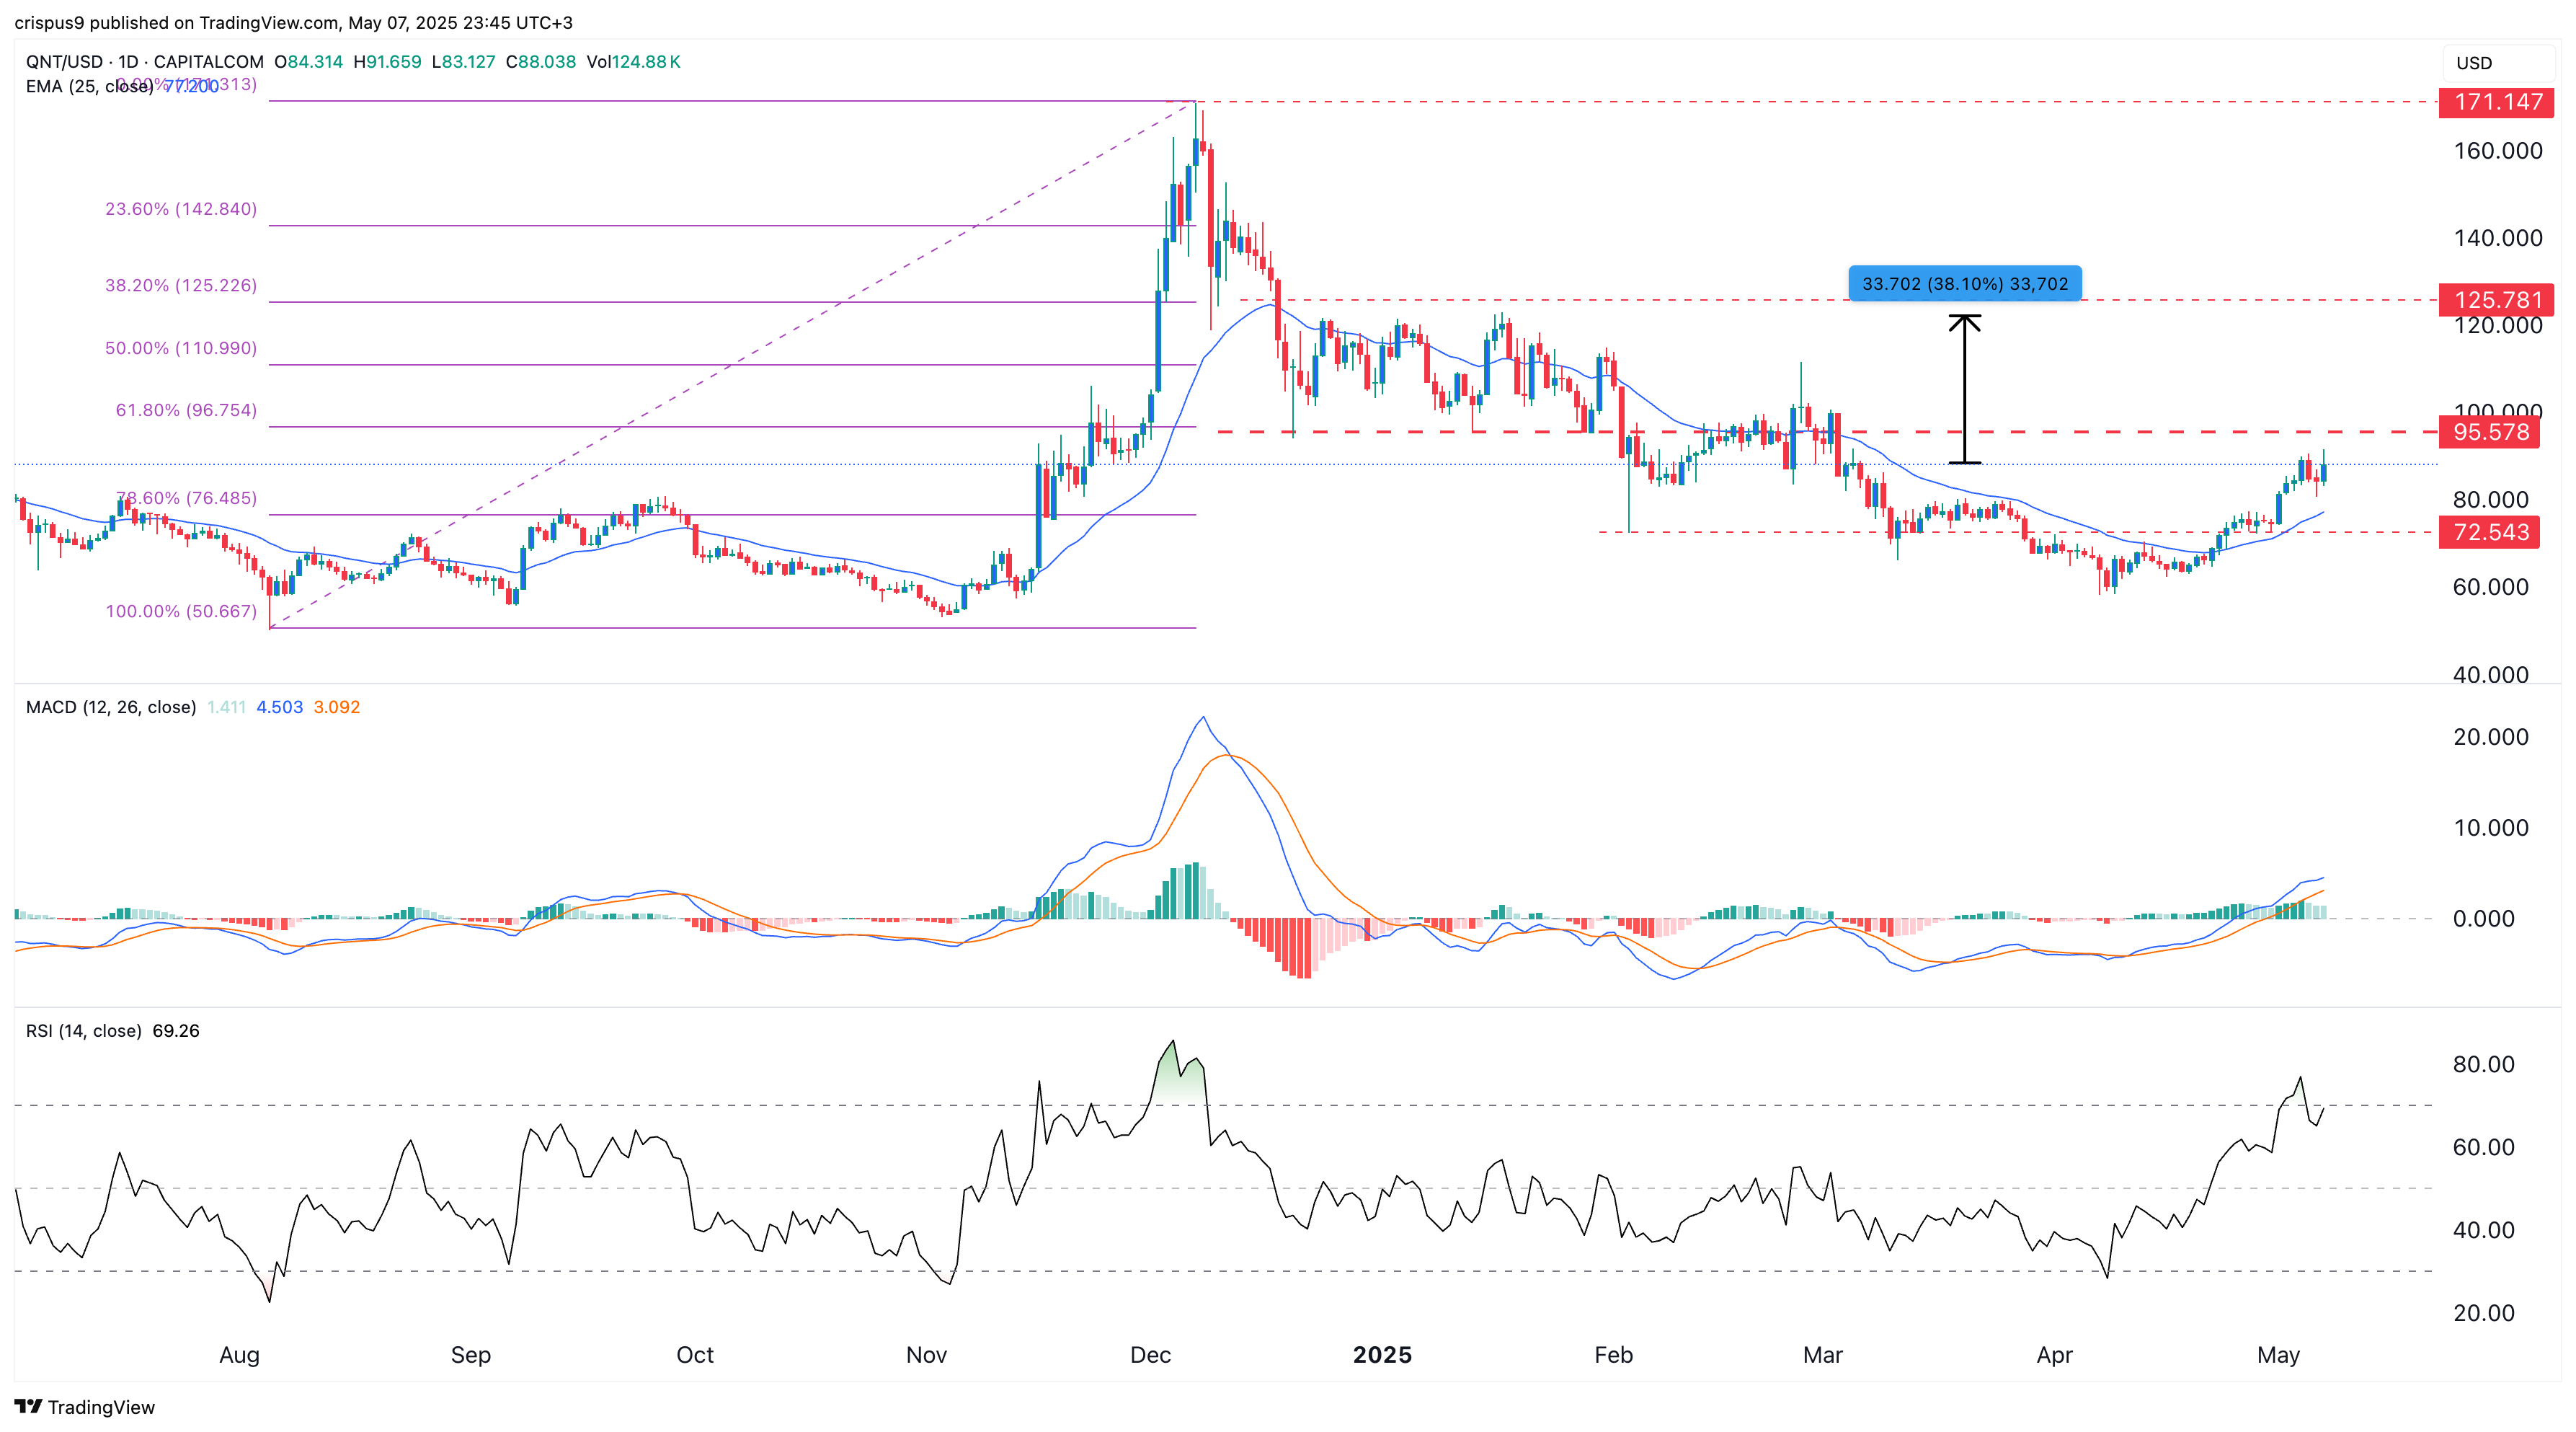Click the 80.000 price axis label
Image resolution: width=2576 pixels, height=1432 pixels.
click(x=2490, y=500)
